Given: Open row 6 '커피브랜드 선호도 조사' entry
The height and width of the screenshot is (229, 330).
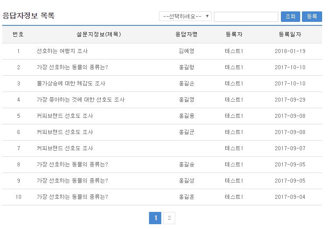Looking at the screenshot, I should [x=65, y=132].
